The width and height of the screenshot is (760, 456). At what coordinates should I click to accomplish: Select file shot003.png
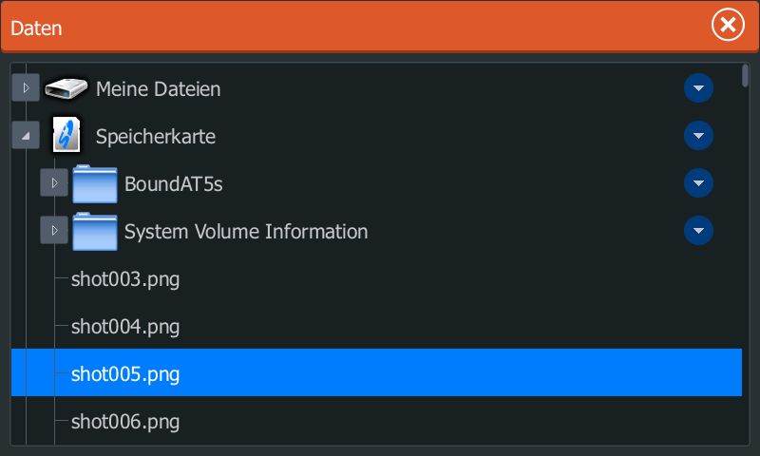click(x=125, y=279)
